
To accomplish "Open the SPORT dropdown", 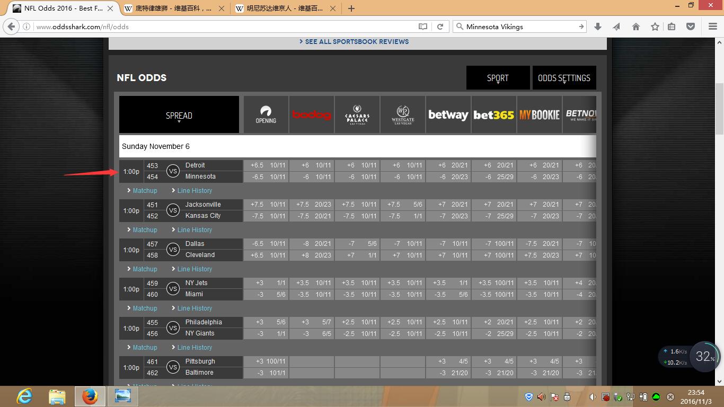I will coord(498,78).
